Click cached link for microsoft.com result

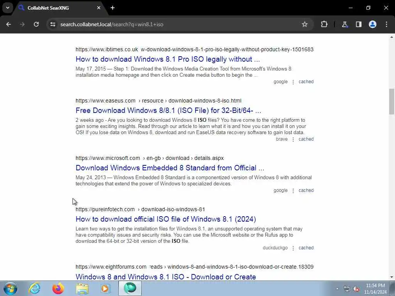coord(306,190)
